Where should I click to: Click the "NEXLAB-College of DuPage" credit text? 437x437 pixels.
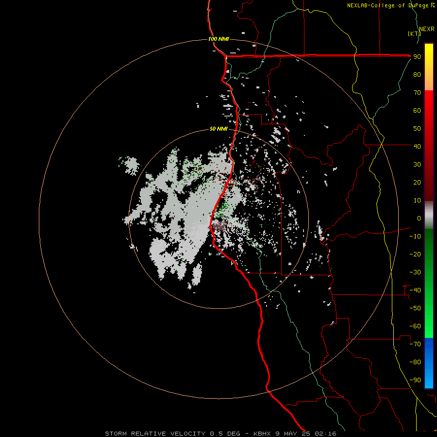point(387,5)
